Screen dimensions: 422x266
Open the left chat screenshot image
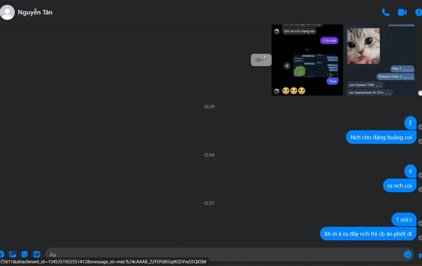click(x=307, y=60)
